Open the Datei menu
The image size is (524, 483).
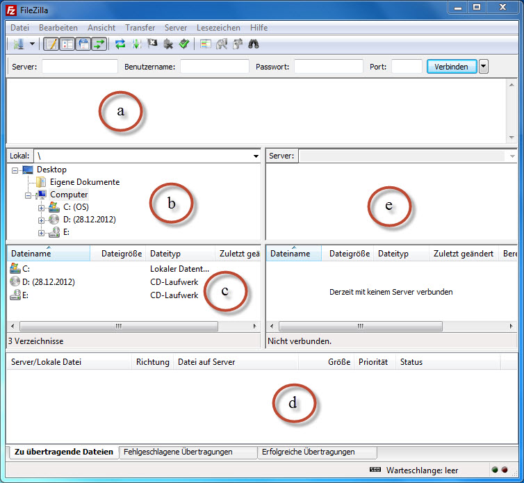tap(19, 28)
